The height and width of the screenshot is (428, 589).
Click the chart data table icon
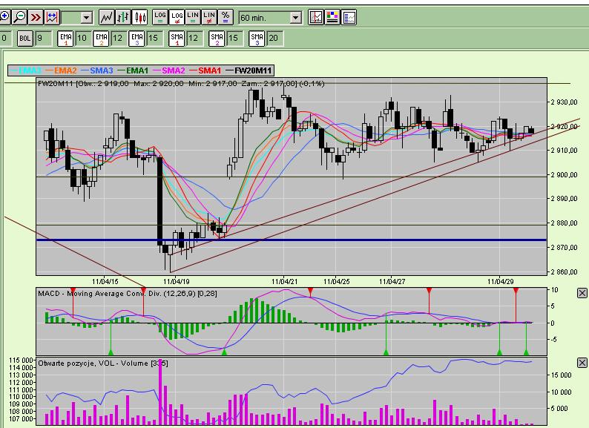coord(349,17)
